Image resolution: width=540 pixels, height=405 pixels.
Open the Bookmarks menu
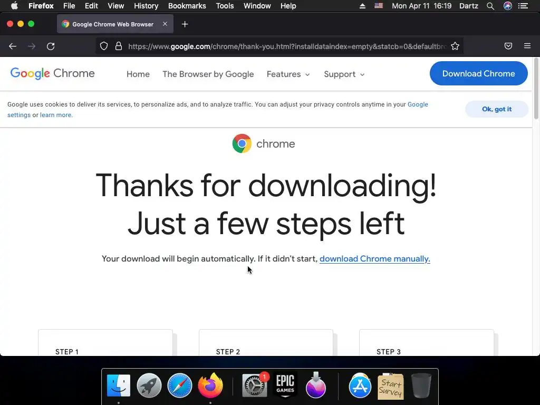click(x=187, y=6)
